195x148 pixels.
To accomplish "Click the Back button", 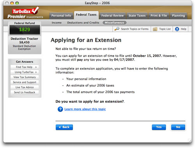I will (x=64, y=127).
